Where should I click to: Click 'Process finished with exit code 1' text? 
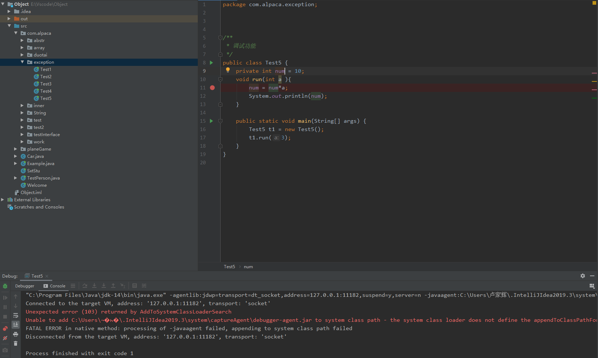coord(79,353)
